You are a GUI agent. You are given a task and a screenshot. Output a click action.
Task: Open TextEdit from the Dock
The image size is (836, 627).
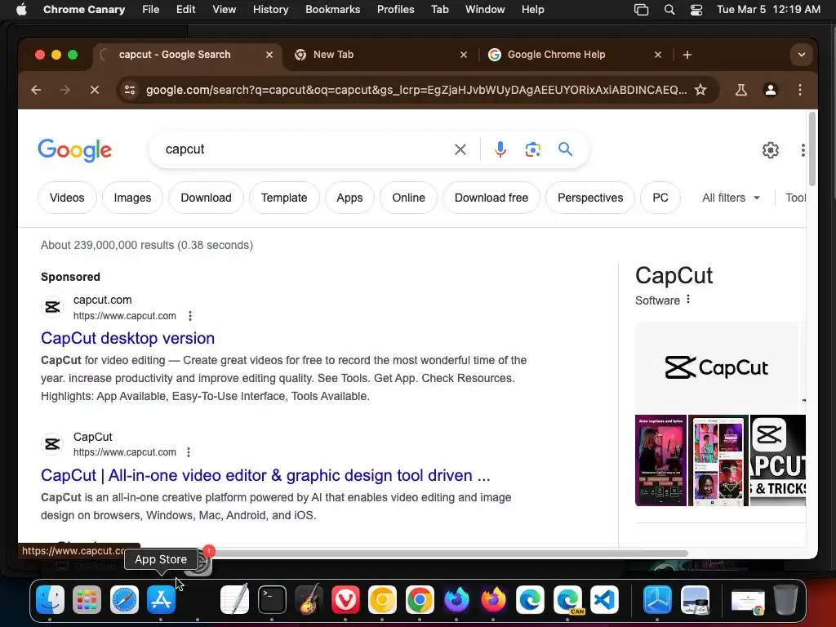pos(234,599)
